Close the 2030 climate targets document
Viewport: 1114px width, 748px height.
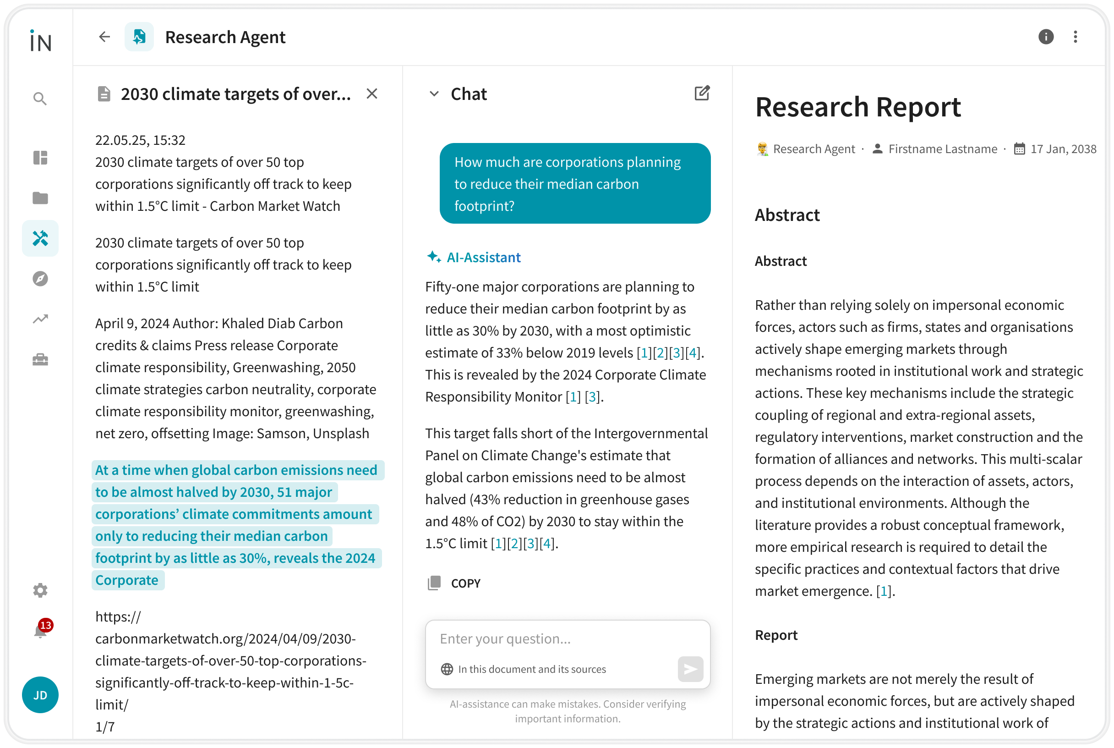372,94
